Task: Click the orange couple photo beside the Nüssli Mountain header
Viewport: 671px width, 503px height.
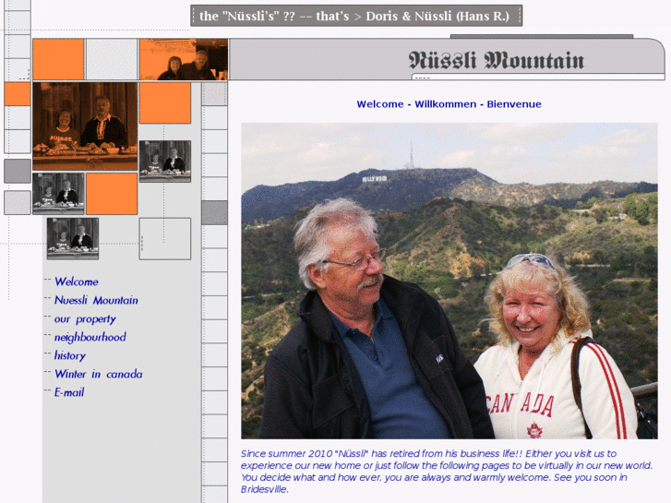Action: tap(184, 59)
